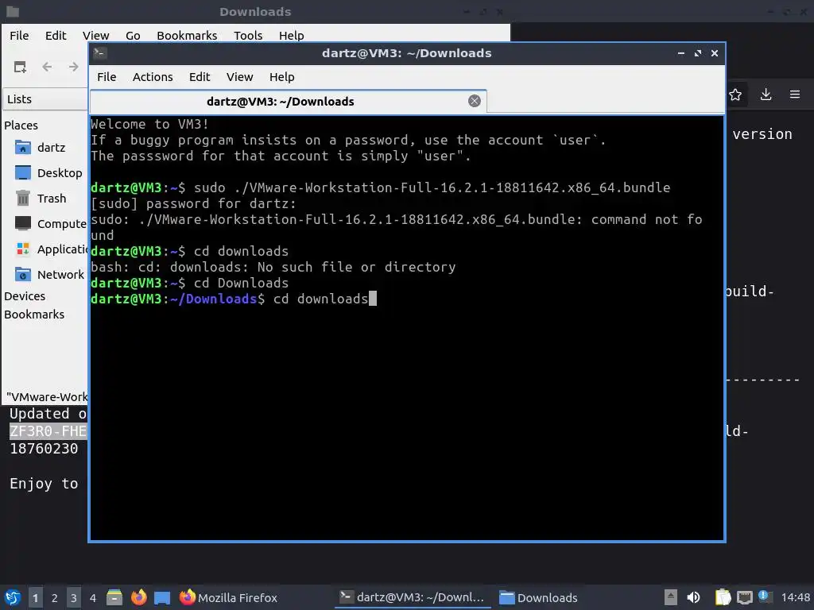Launch Firefox from taskbar quicklaunch icon
The image size is (814, 610).
pos(138,597)
